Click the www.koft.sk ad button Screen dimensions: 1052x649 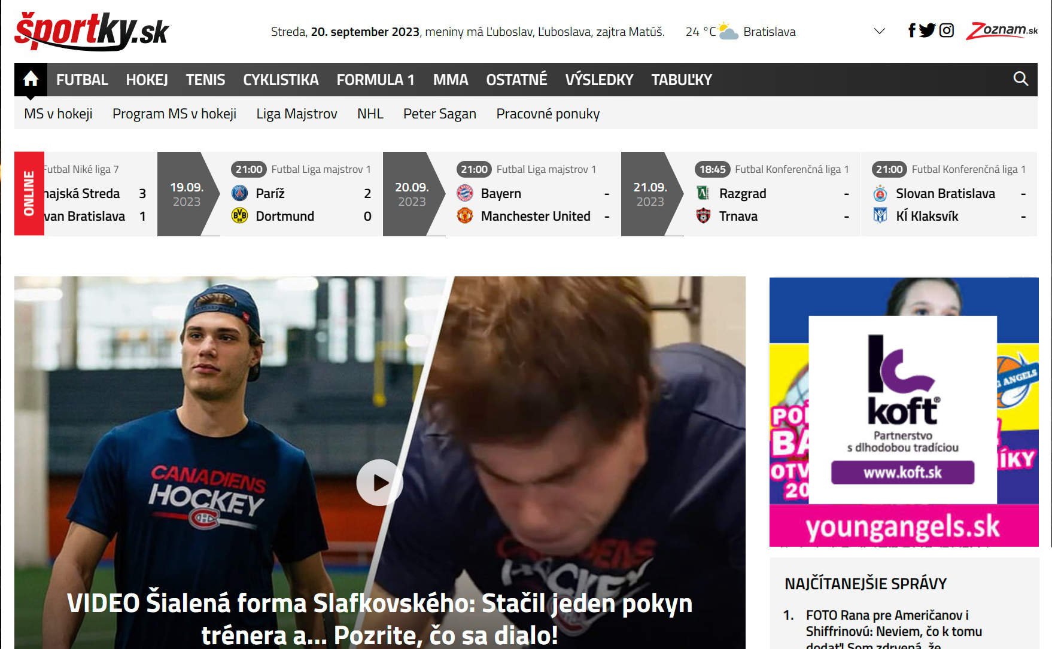tap(902, 473)
